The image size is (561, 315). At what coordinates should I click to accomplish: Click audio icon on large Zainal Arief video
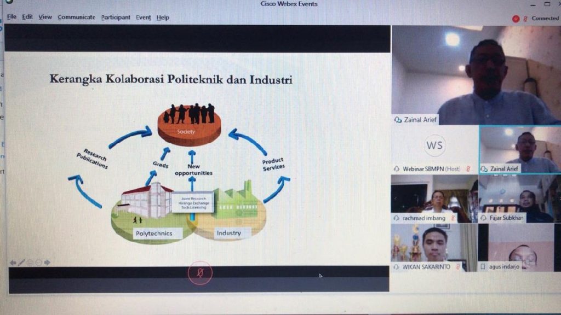398,120
